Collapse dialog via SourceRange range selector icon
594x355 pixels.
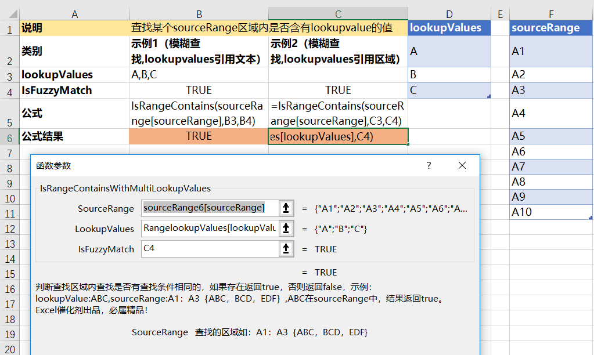(x=286, y=208)
